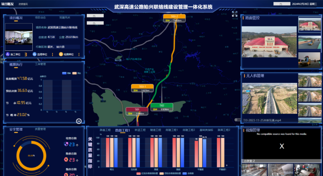Click the 检测单位 orange icon
The height and width of the screenshot is (176, 323).
point(61,54)
